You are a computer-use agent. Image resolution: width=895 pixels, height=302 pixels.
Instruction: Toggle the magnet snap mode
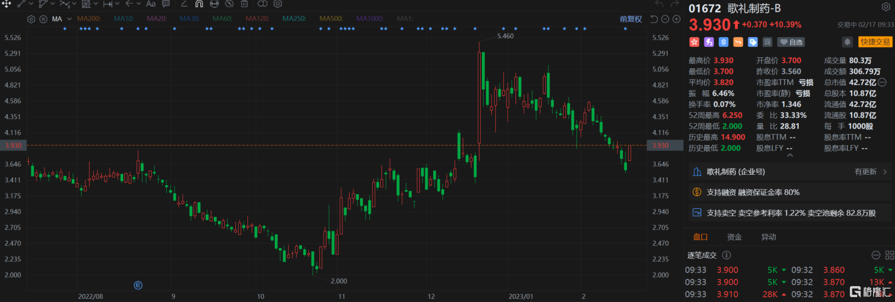[x=199, y=4]
